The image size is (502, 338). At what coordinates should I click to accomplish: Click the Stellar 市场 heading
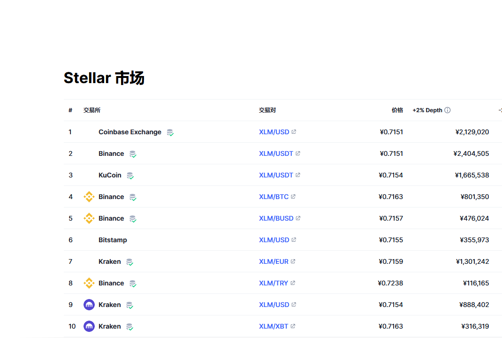104,78
